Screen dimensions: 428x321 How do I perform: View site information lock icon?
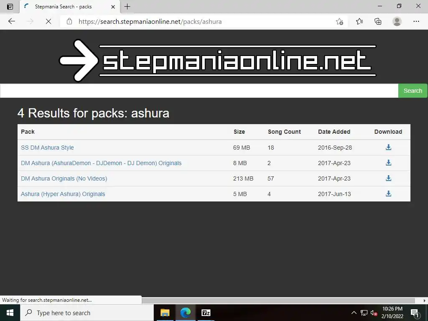coord(69,21)
